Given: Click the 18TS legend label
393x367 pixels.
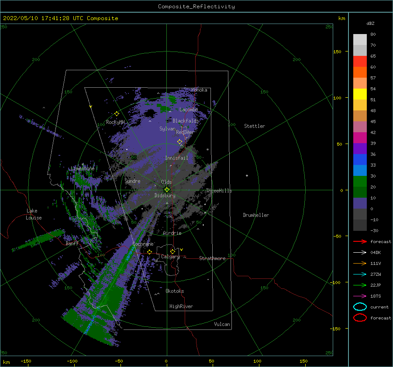Looking at the screenshot, I should tap(376, 296).
